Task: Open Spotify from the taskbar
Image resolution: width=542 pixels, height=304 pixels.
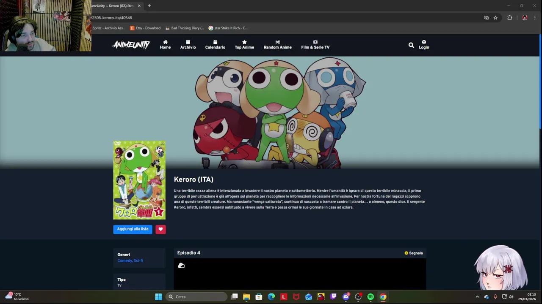Action: pos(371,297)
